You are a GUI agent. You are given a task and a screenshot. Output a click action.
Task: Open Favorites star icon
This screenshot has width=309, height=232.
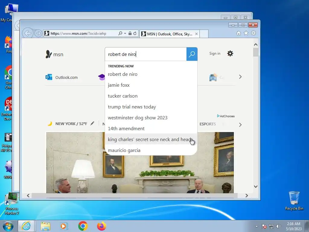[246, 33]
